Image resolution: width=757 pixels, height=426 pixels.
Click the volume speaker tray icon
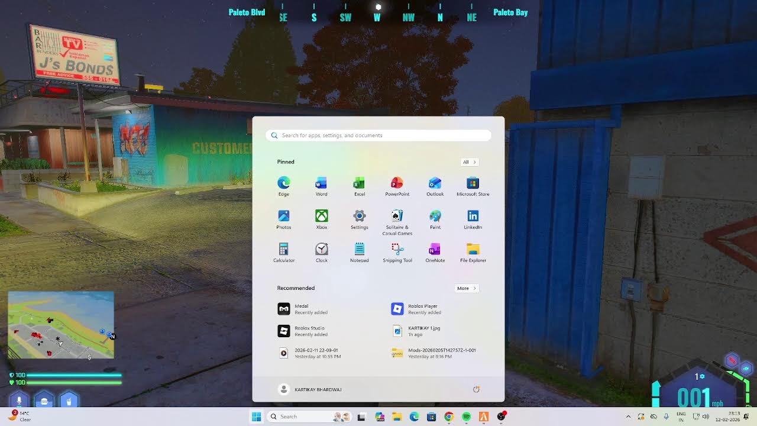pyautogui.click(x=706, y=417)
